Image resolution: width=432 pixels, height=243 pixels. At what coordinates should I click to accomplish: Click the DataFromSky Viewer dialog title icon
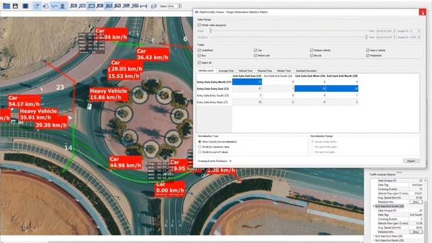point(196,12)
